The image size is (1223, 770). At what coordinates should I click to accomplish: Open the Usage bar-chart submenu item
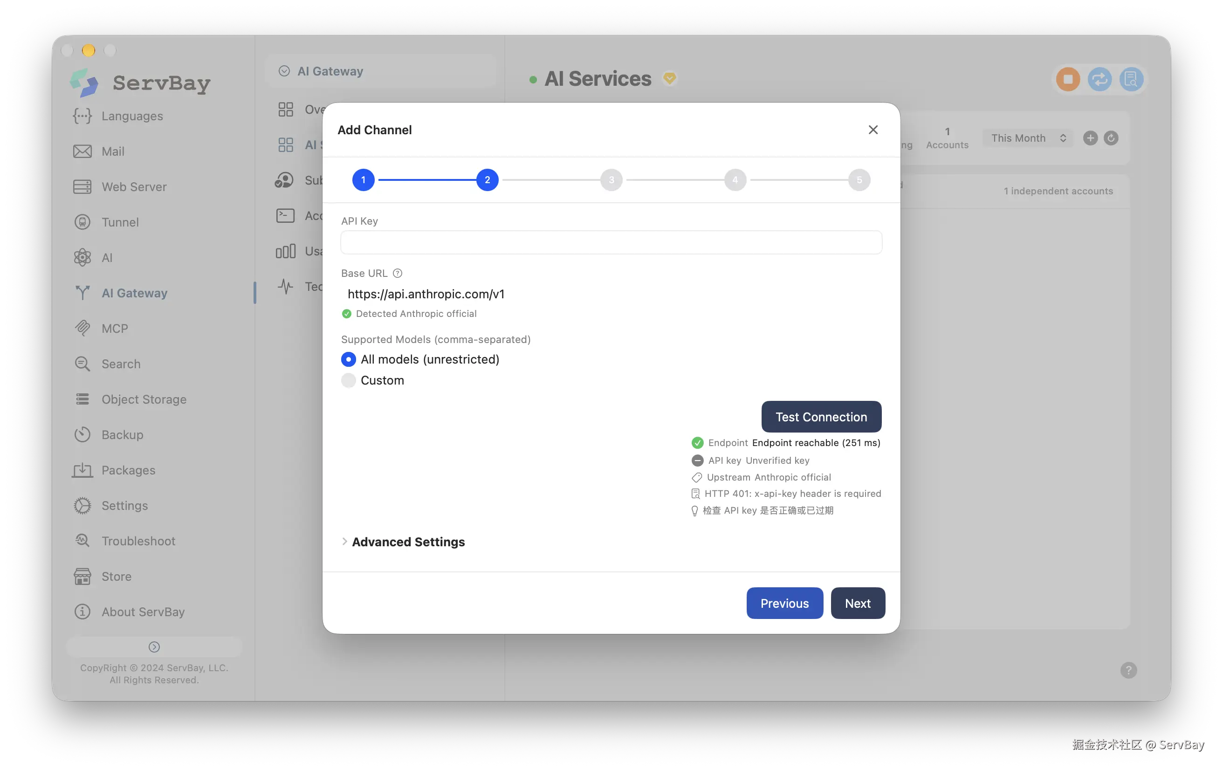coord(299,251)
